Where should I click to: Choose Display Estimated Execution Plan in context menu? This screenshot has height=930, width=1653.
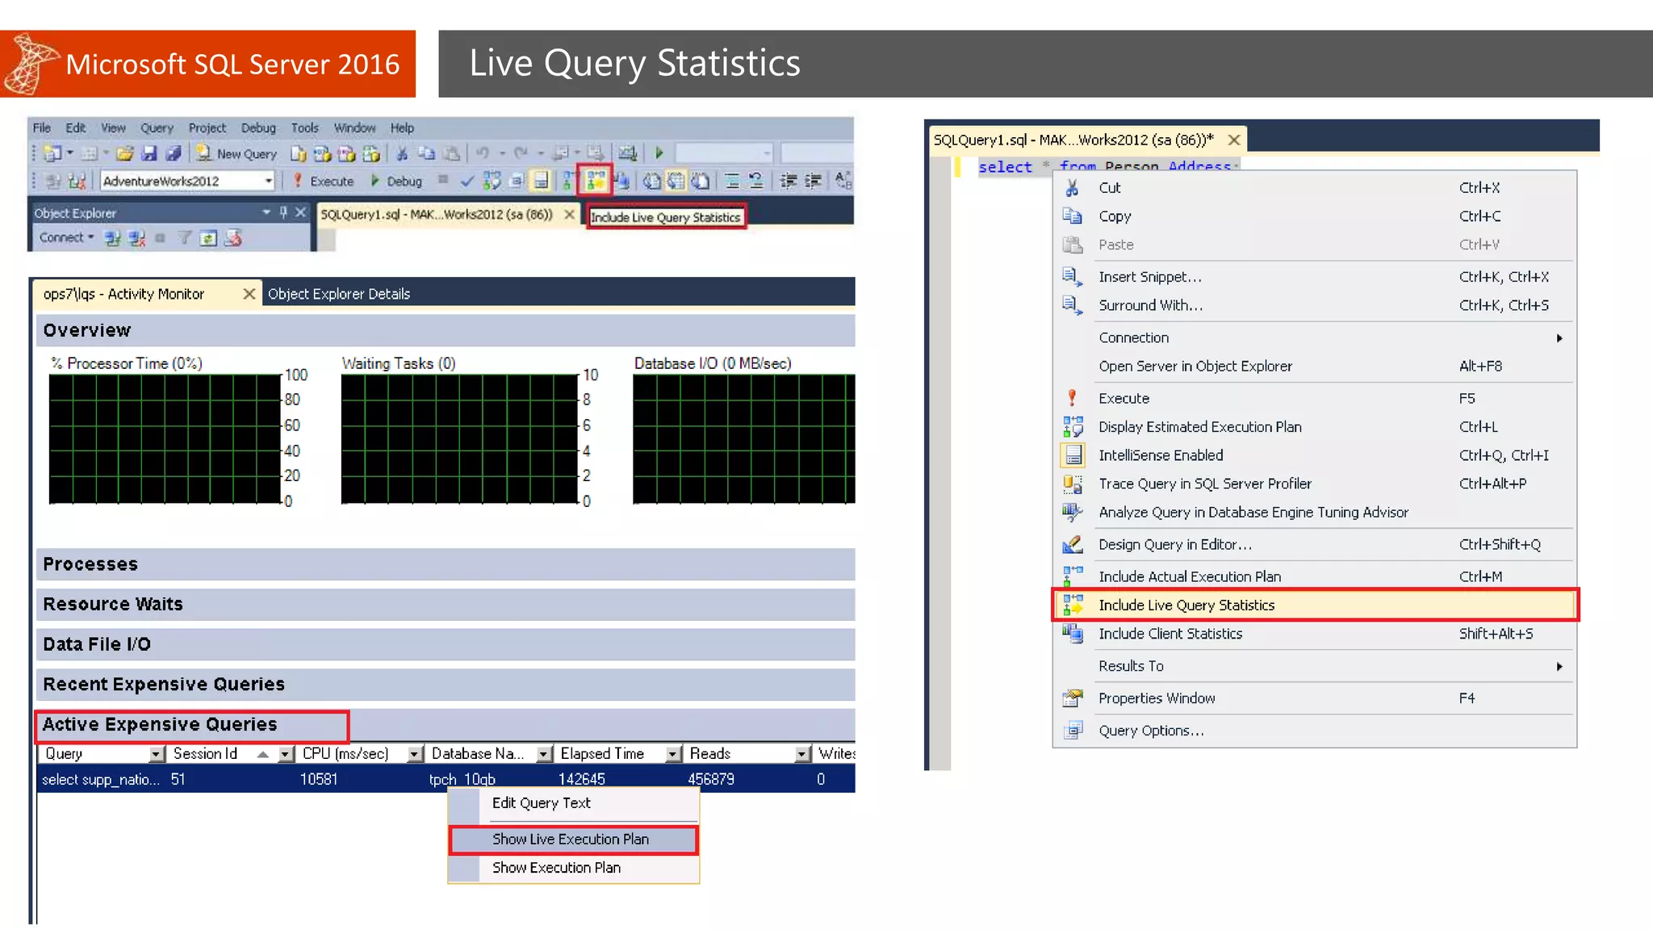pyautogui.click(x=1315, y=427)
